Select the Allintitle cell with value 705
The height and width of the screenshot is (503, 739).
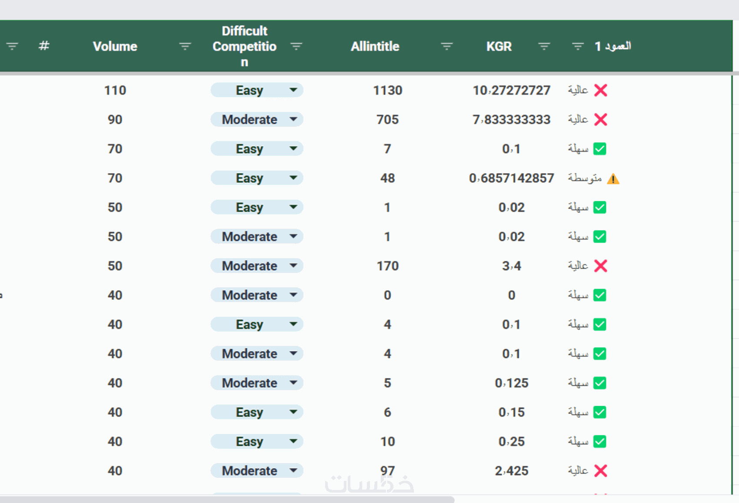[387, 119]
